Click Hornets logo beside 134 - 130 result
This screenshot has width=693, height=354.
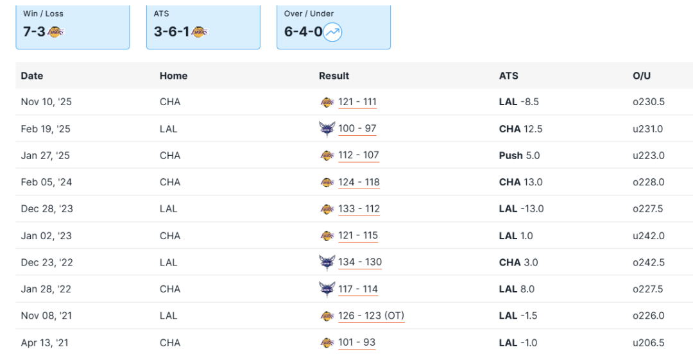click(327, 262)
